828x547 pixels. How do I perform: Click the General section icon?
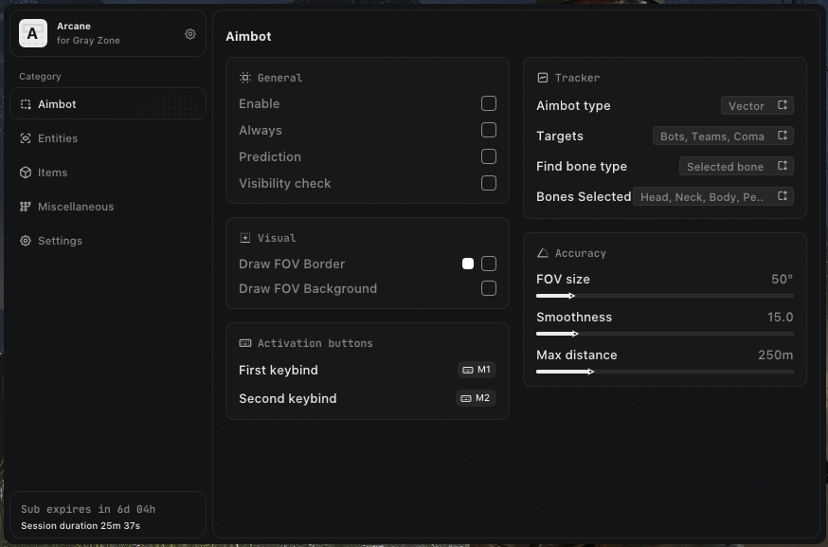[245, 78]
